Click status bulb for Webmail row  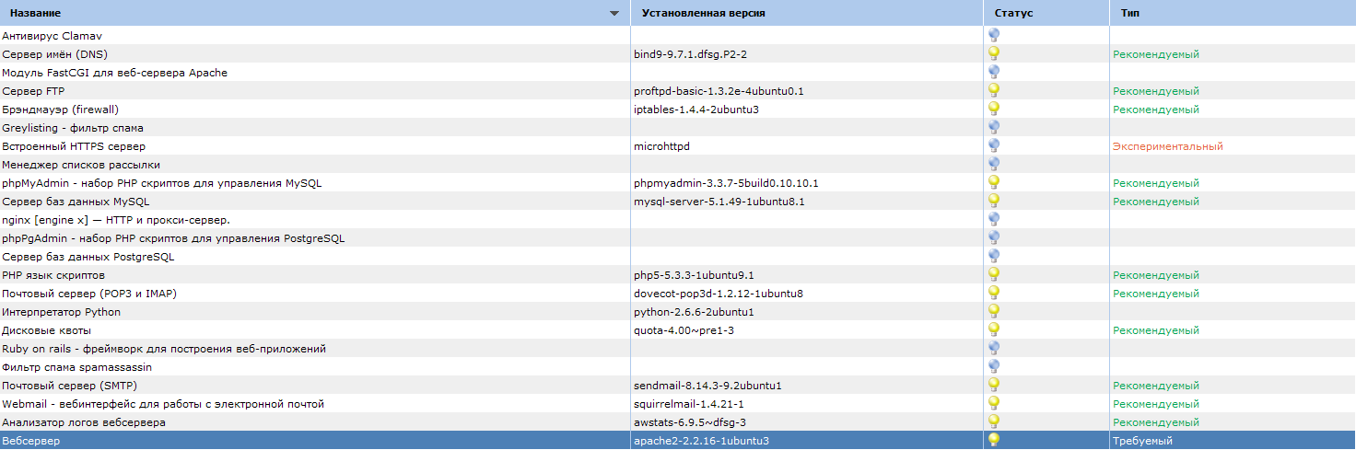pos(994,403)
